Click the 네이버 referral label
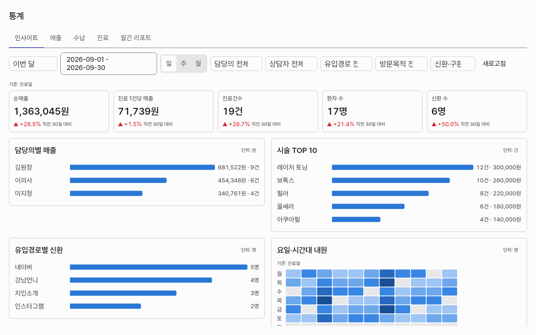The image size is (536, 335). pos(23,267)
